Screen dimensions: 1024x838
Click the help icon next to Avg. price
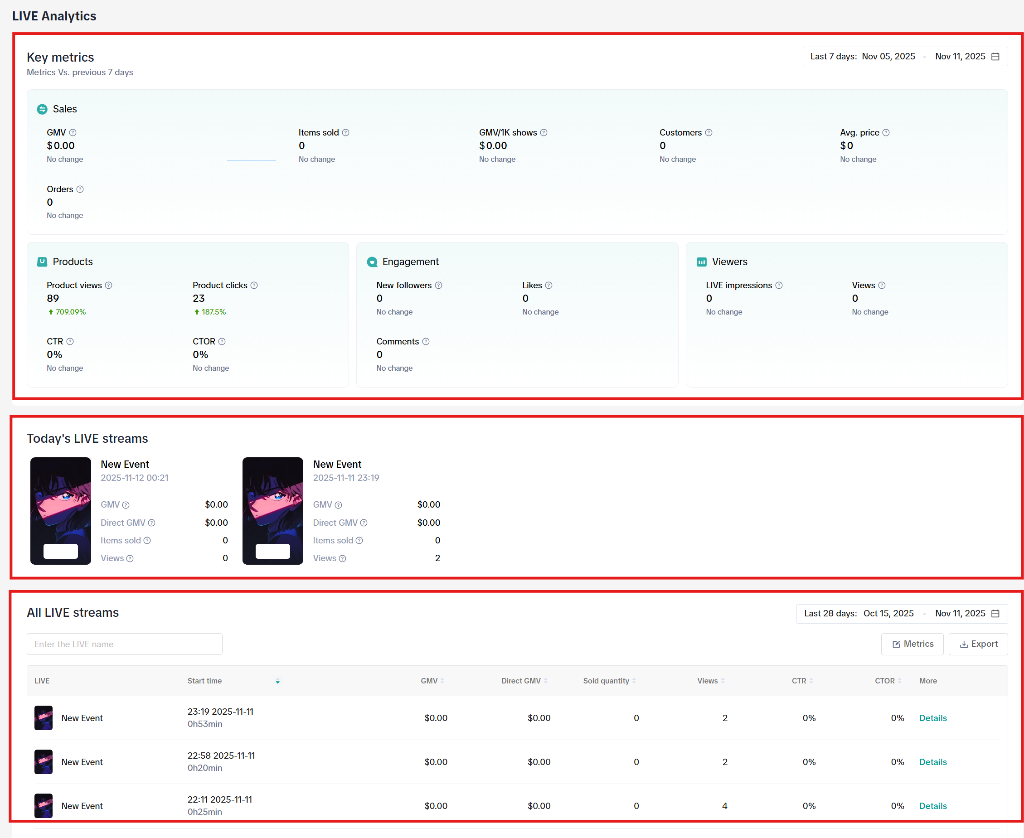point(886,133)
